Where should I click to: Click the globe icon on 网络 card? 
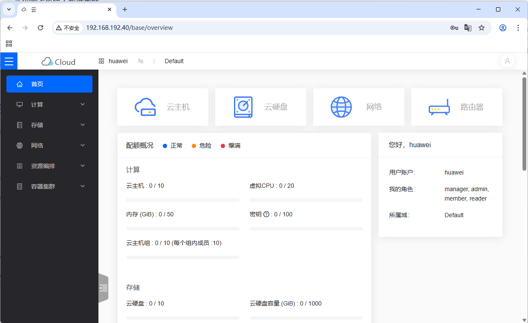[x=341, y=107]
